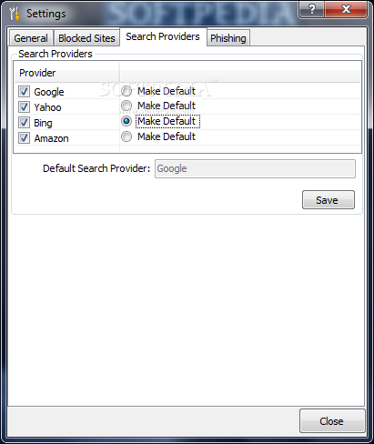This screenshot has height=444, width=374.
Task: Click the Save button
Action: (329, 200)
